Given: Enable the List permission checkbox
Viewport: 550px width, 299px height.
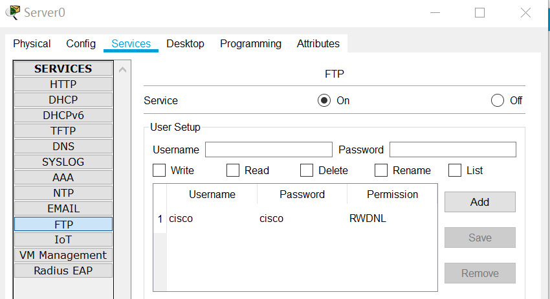Looking at the screenshot, I should [x=455, y=171].
